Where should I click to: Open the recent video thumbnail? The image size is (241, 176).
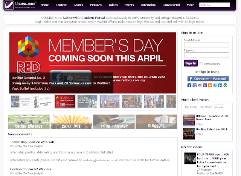point(190,158)
